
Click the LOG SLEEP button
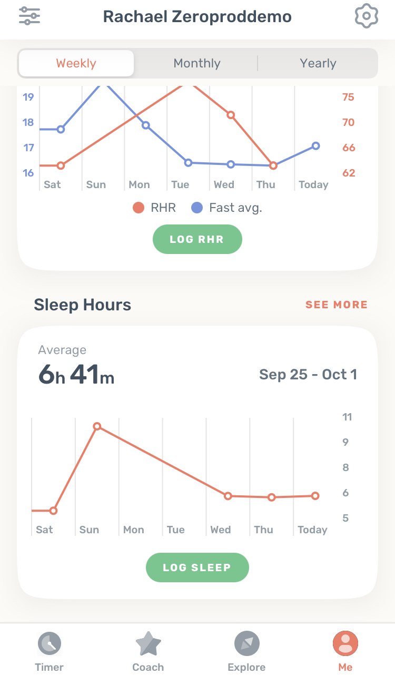coord(197,568)
